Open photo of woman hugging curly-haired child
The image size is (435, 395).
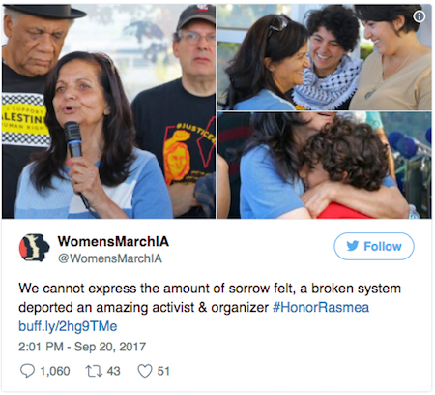click(x=324, y=166)
